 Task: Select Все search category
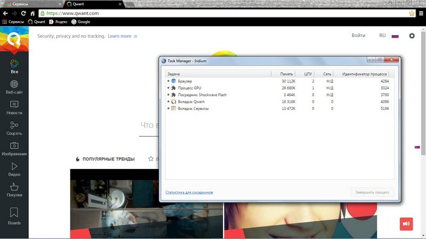(14, 67)
